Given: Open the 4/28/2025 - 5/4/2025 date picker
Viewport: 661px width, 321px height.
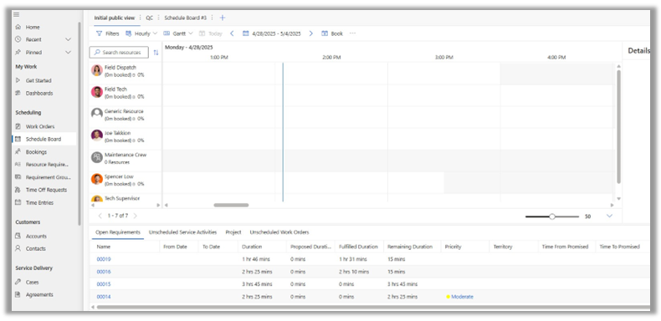Looking at the screenshot, I should (272, 33).
